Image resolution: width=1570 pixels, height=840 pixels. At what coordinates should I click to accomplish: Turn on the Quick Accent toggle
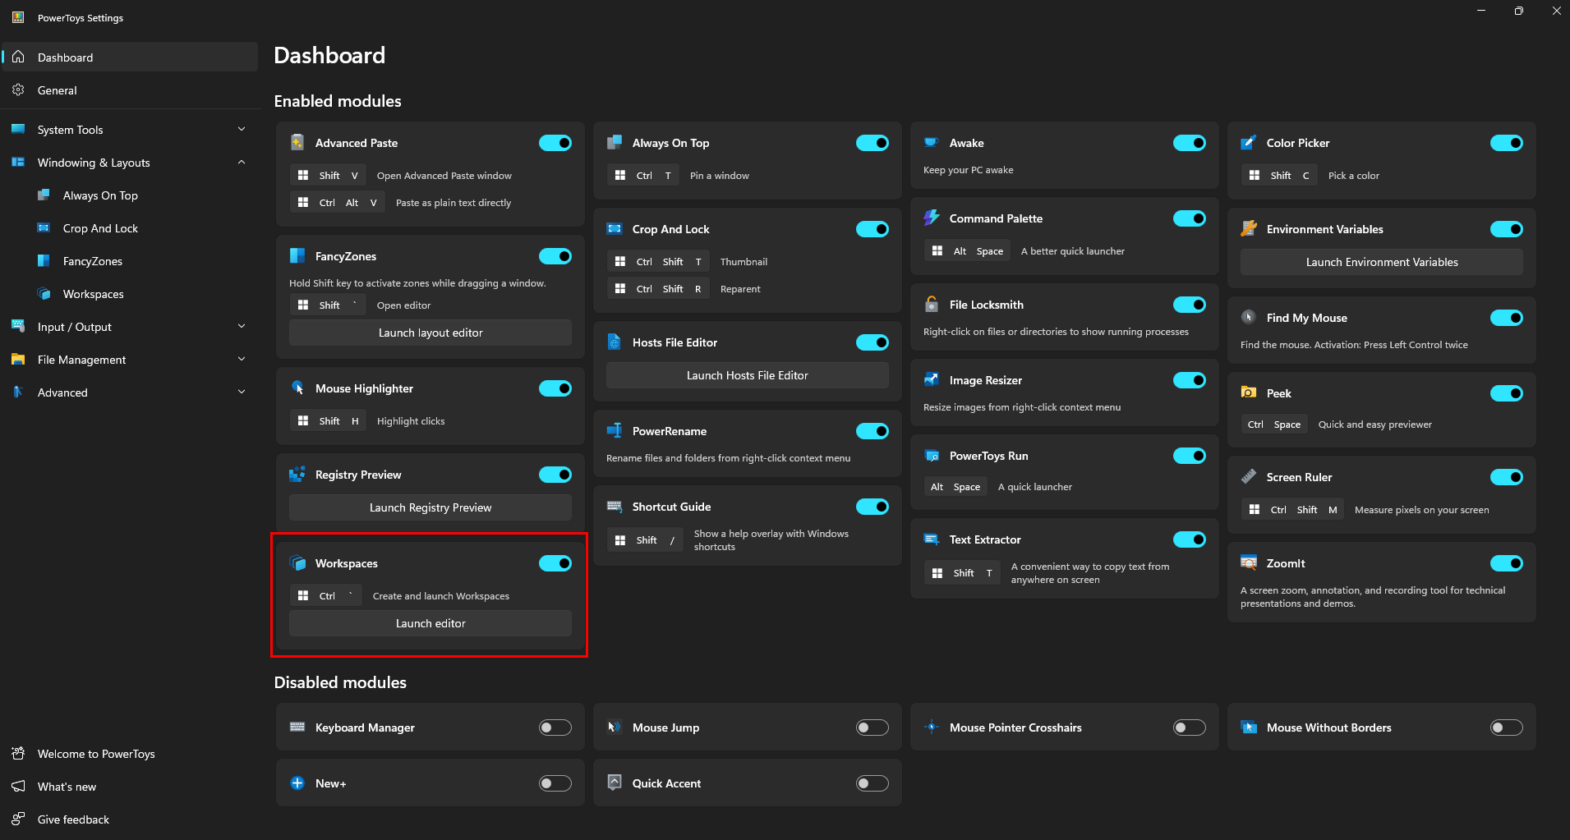tap(872, 783)
